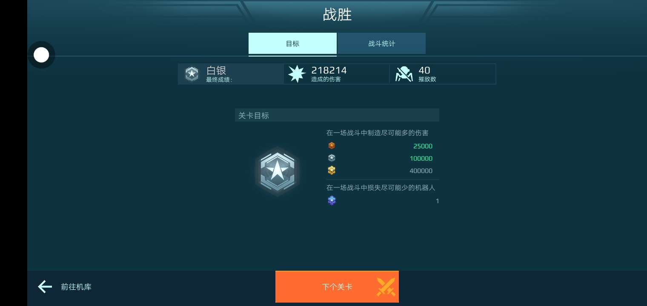Select the silver medal icon for 100000
The height and width of the screenshot is (306, 647).
point(332,158)
